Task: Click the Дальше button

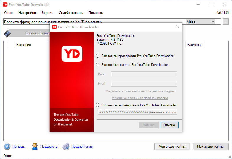Action: (148, 125)
